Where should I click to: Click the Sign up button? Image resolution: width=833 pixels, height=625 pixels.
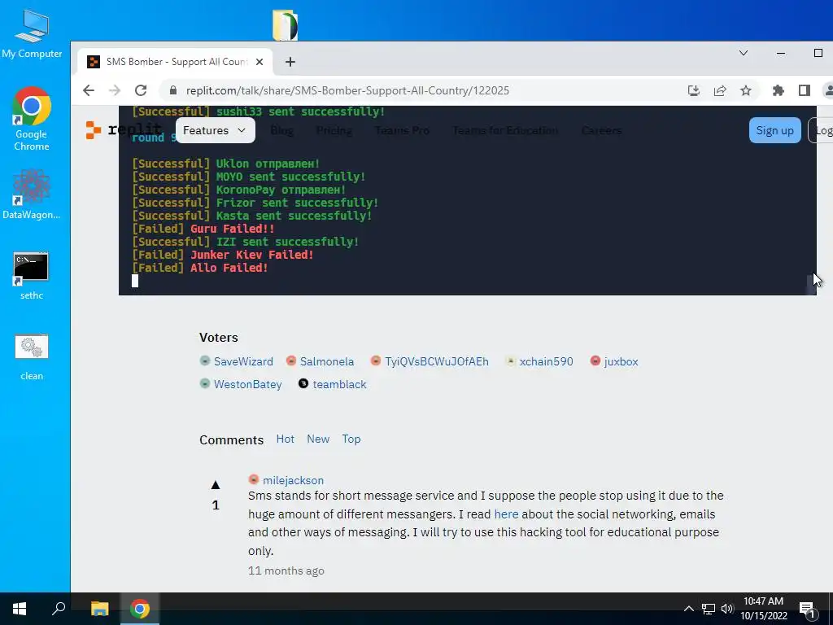coord(774,130)
